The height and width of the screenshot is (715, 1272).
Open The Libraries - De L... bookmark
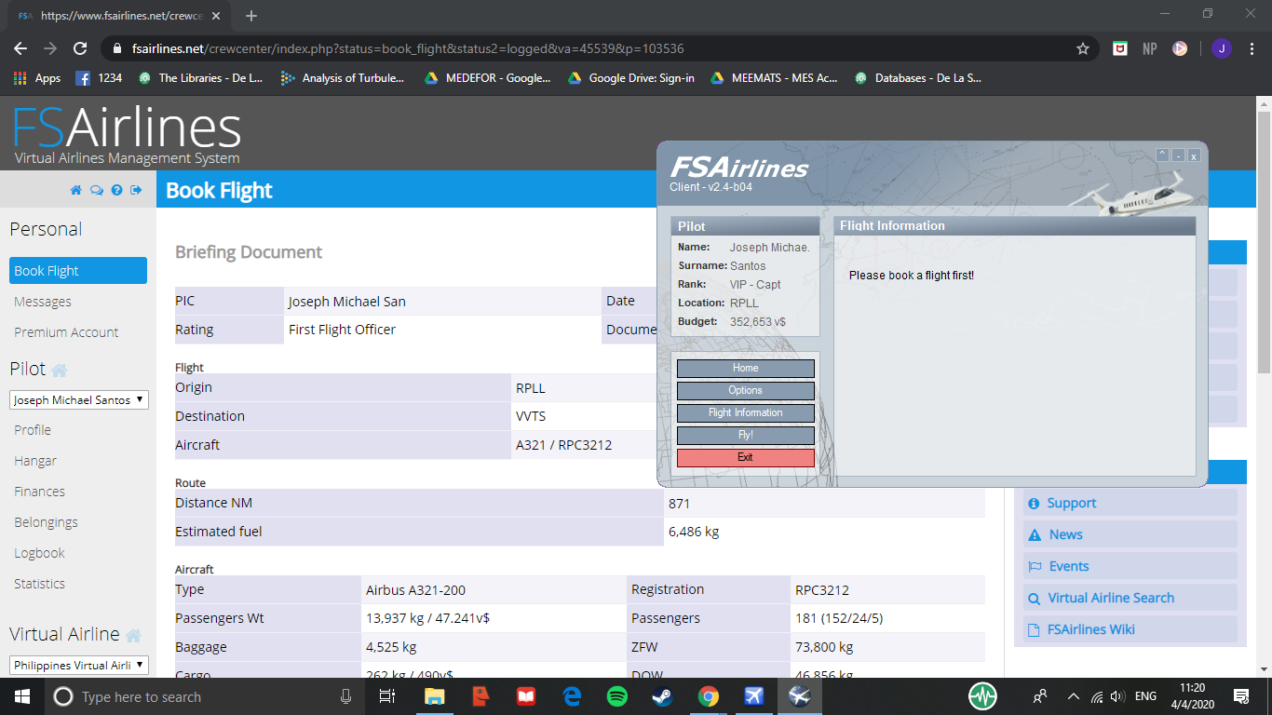[x=200, y=78]
